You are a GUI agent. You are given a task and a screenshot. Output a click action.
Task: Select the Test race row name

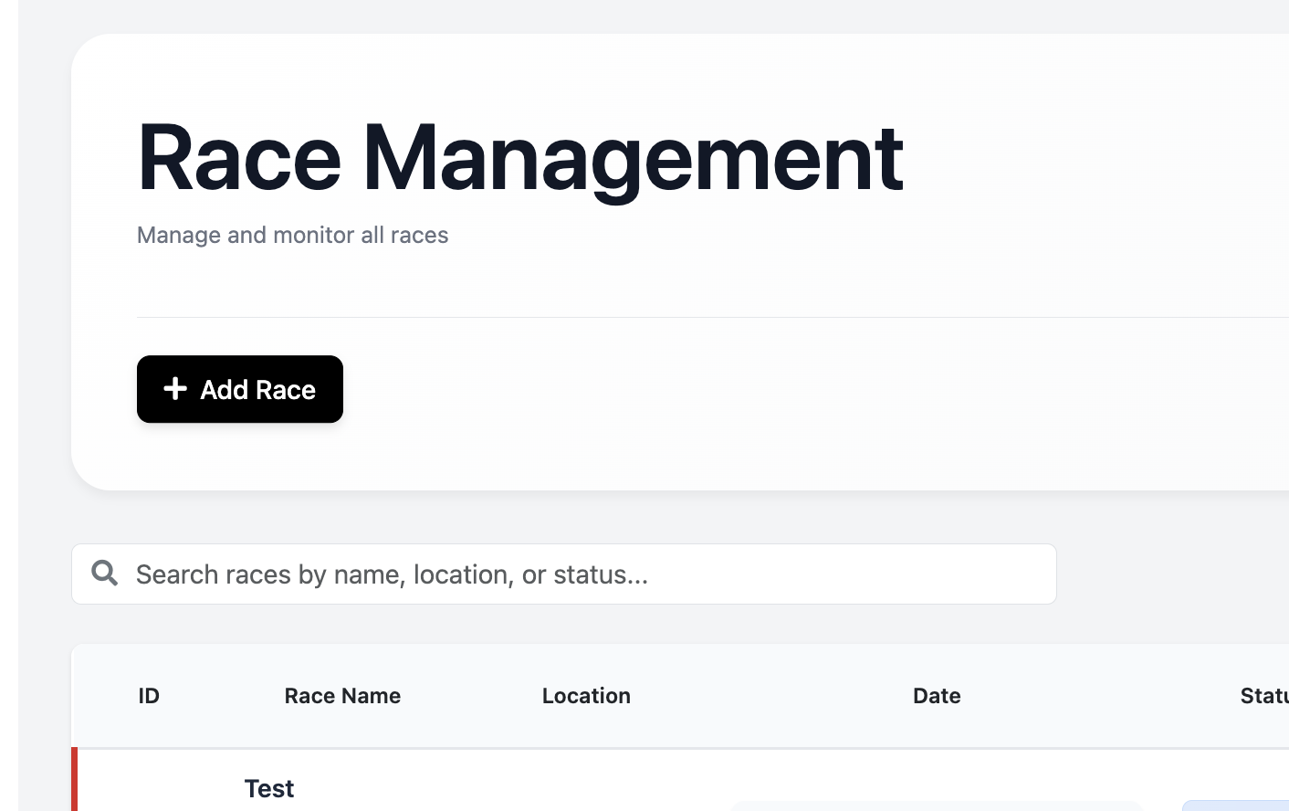point(269,788)
